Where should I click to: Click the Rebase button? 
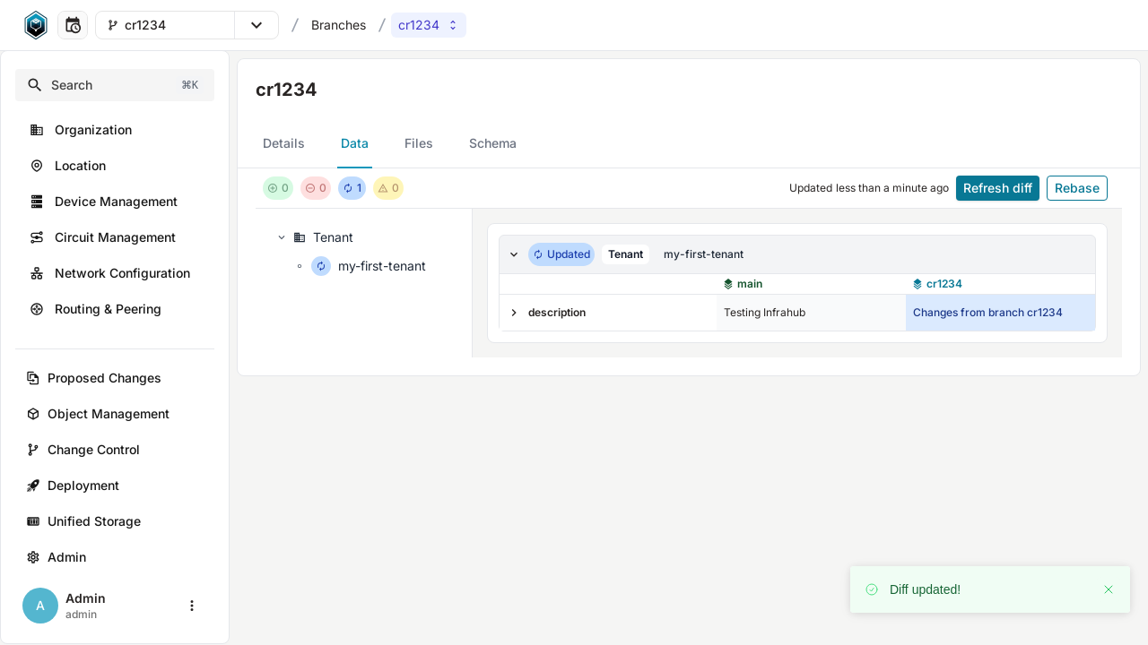tap(1076, 188)
